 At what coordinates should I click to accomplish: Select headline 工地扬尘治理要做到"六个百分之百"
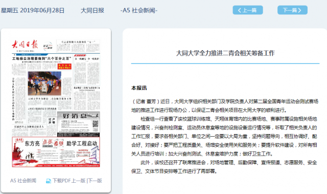coord(42,59)
